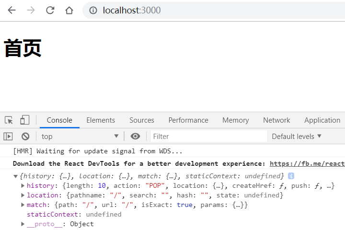Screen dimensions: 345x230
Task: Go forward with the browser arrow
Action: [x=31, y=10]
